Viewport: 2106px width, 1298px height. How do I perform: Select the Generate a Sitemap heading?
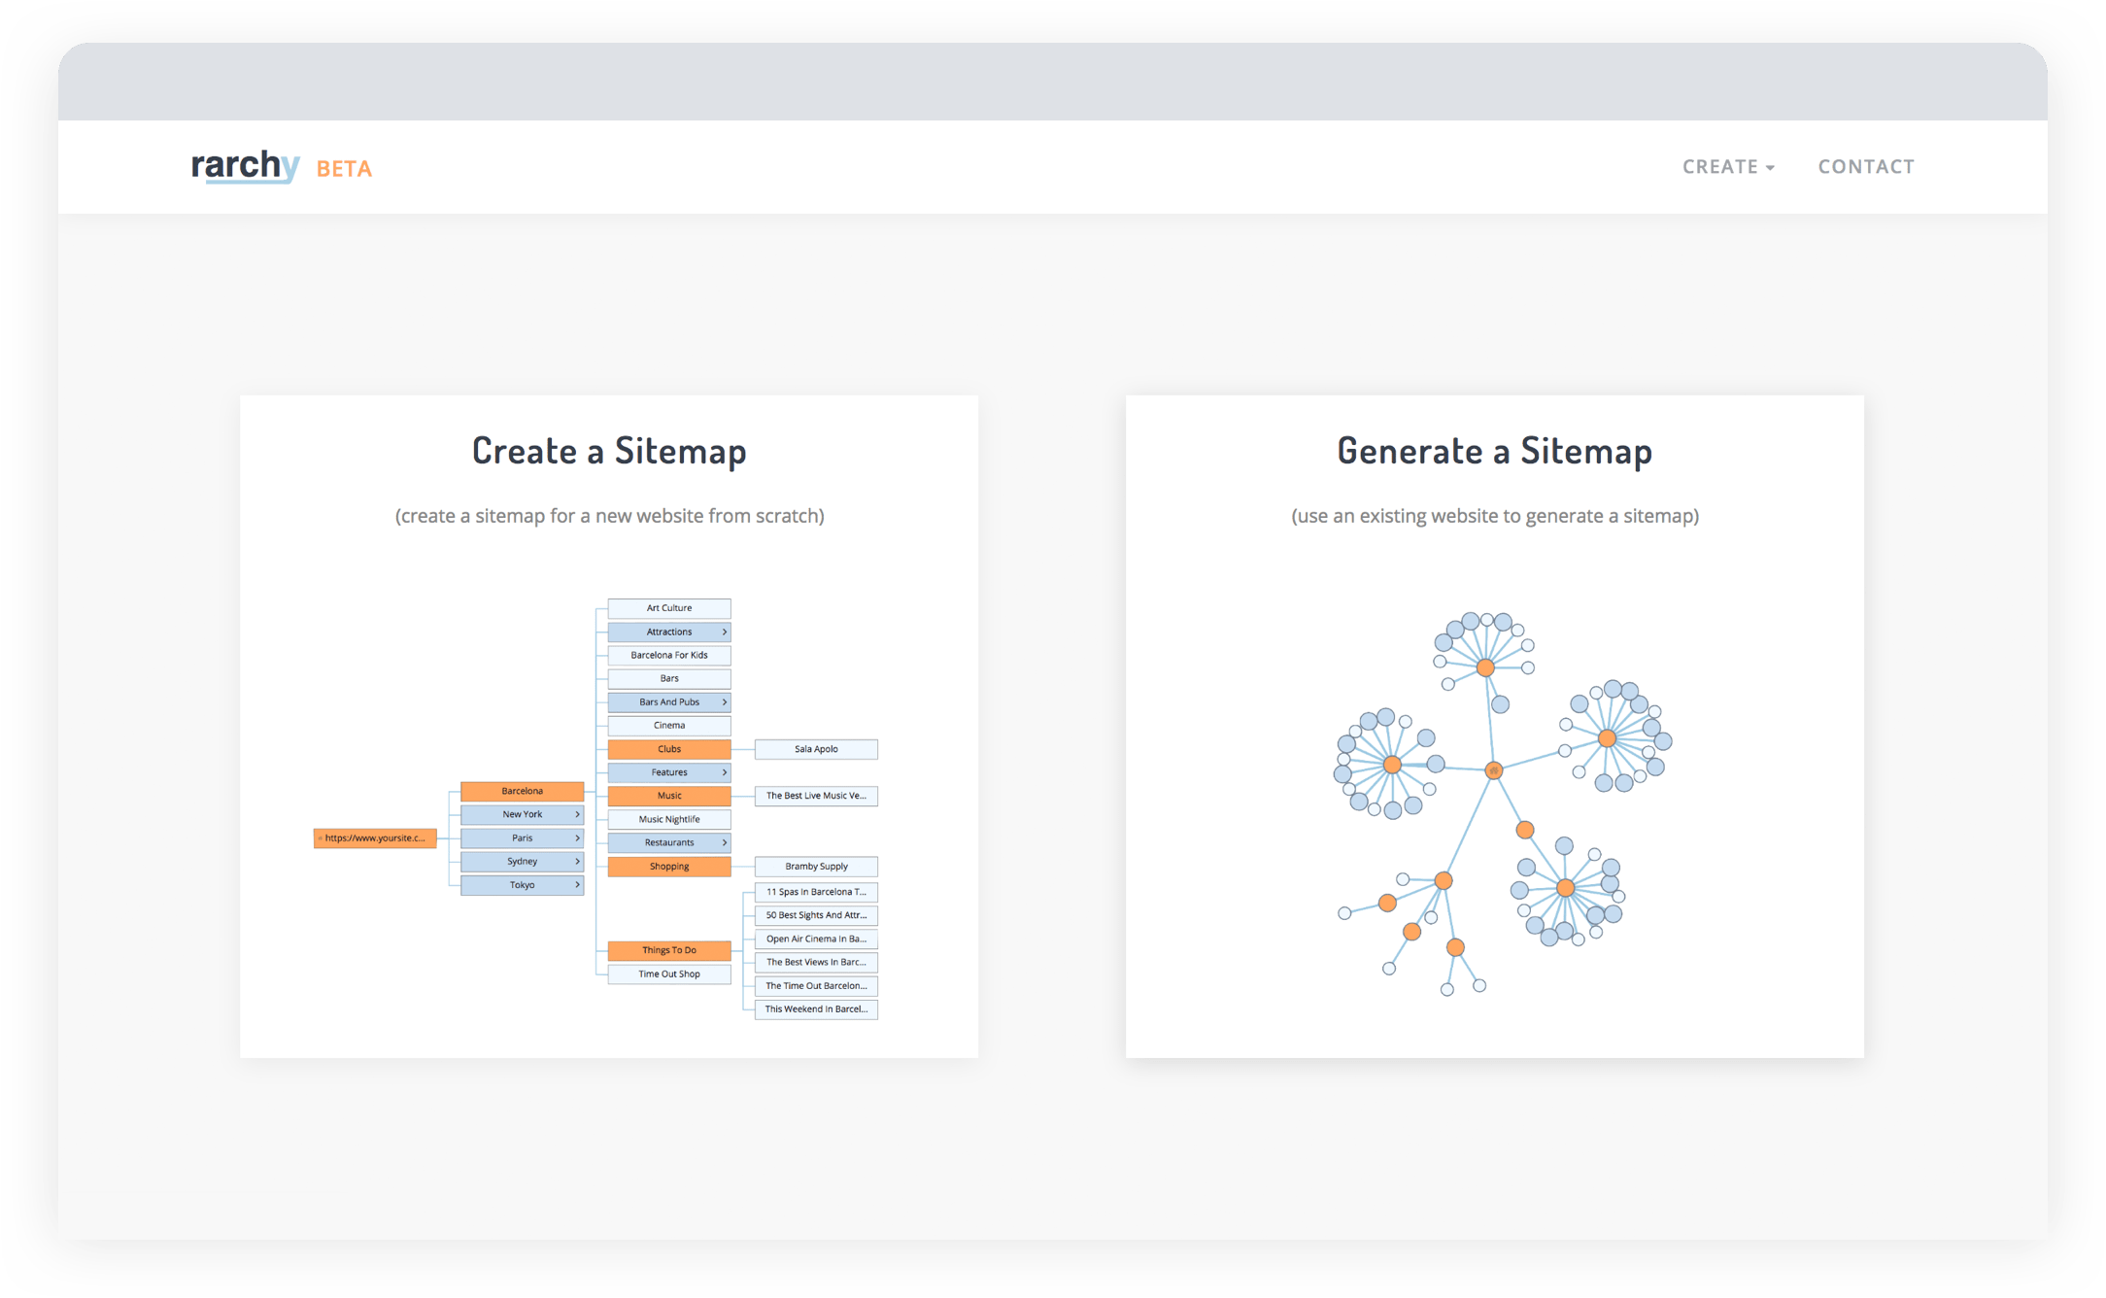pos(1494,451)
